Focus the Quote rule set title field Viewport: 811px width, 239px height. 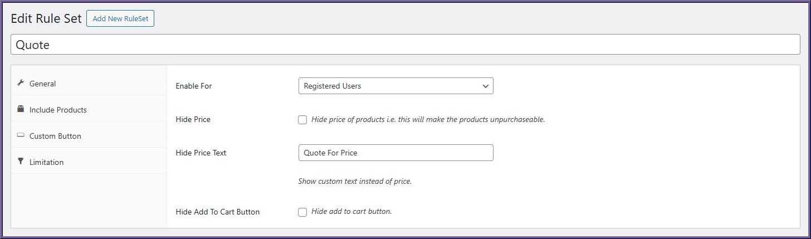click(x=405, y=45)
